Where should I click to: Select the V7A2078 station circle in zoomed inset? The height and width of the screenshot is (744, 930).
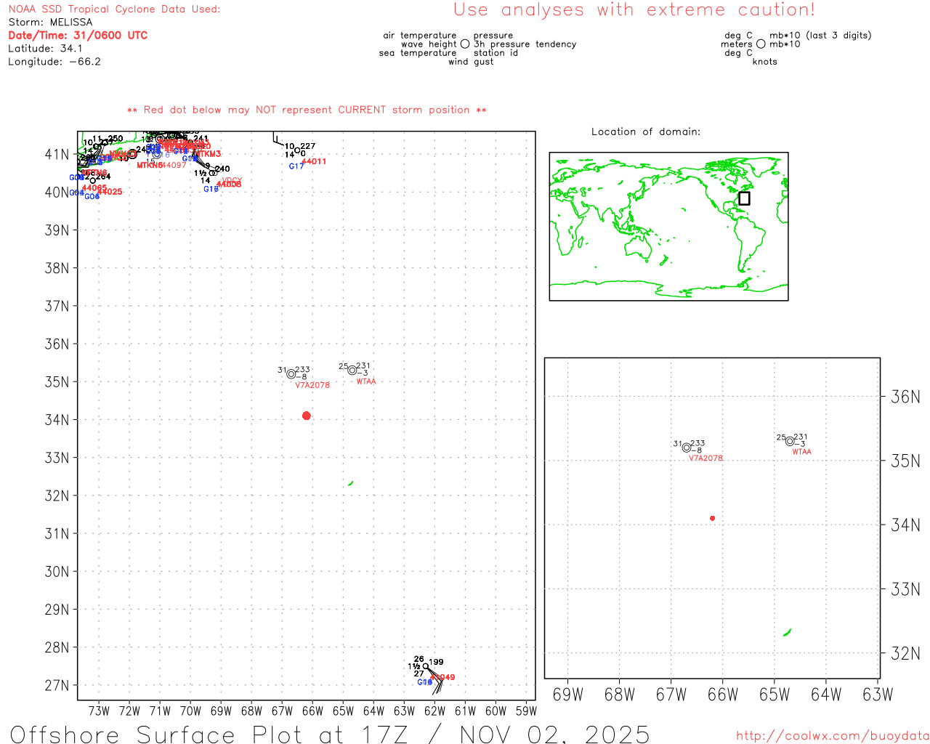(687, 448)
